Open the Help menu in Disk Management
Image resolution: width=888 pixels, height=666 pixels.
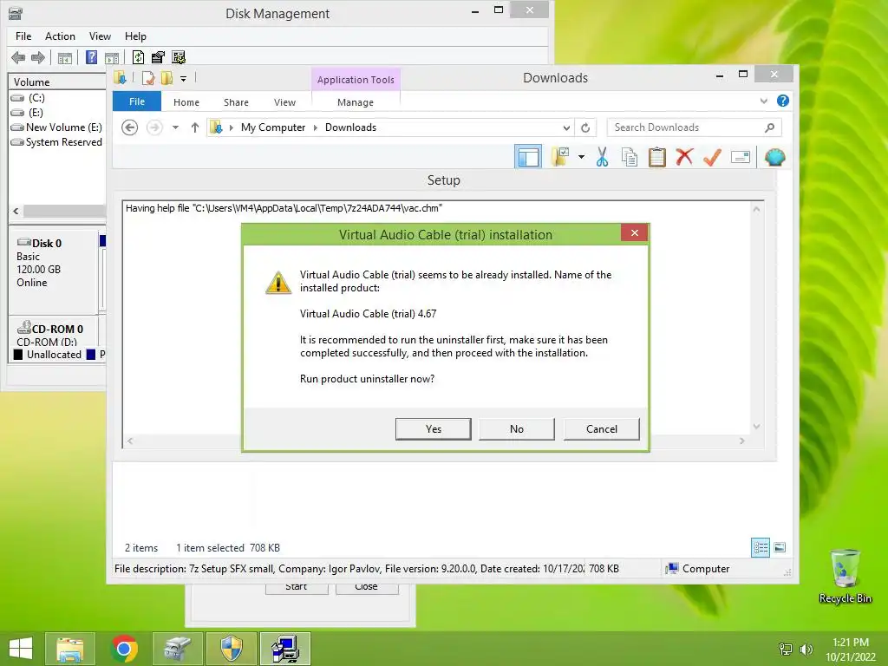pos(135,36)
